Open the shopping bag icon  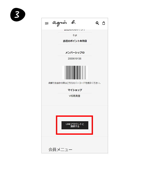(x=104, y=23)
